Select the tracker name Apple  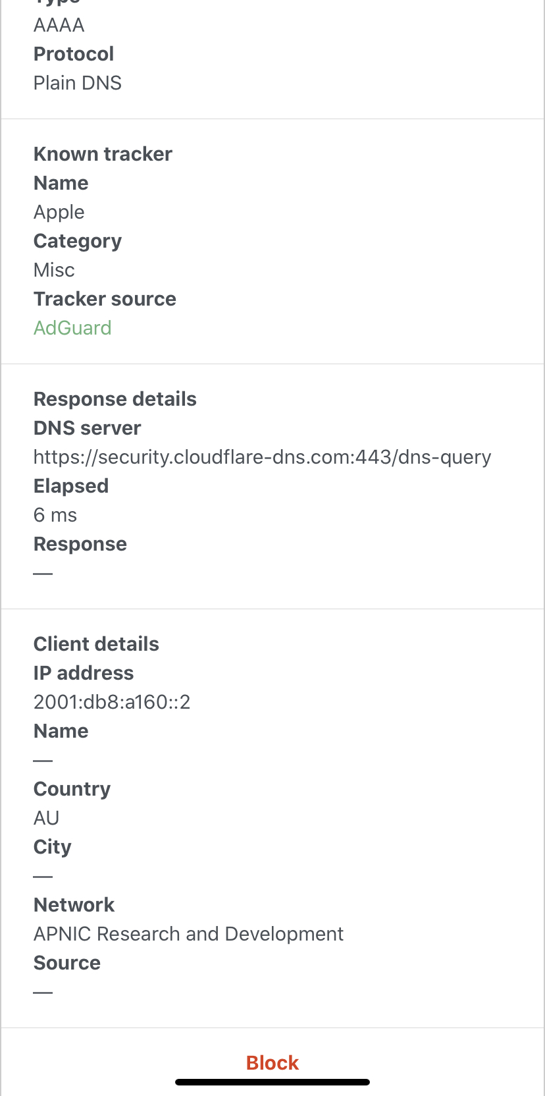click(59, 211)
